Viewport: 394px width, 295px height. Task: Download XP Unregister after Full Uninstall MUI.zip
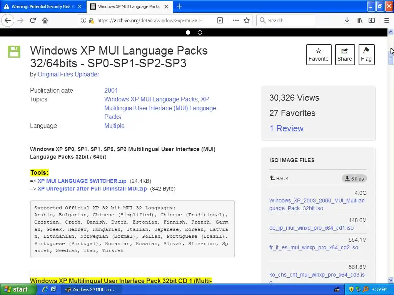(92, 189)
